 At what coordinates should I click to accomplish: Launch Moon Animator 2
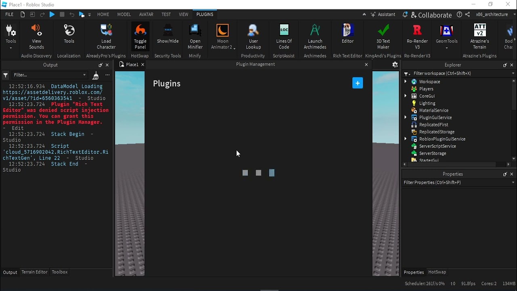pos(223,37)
